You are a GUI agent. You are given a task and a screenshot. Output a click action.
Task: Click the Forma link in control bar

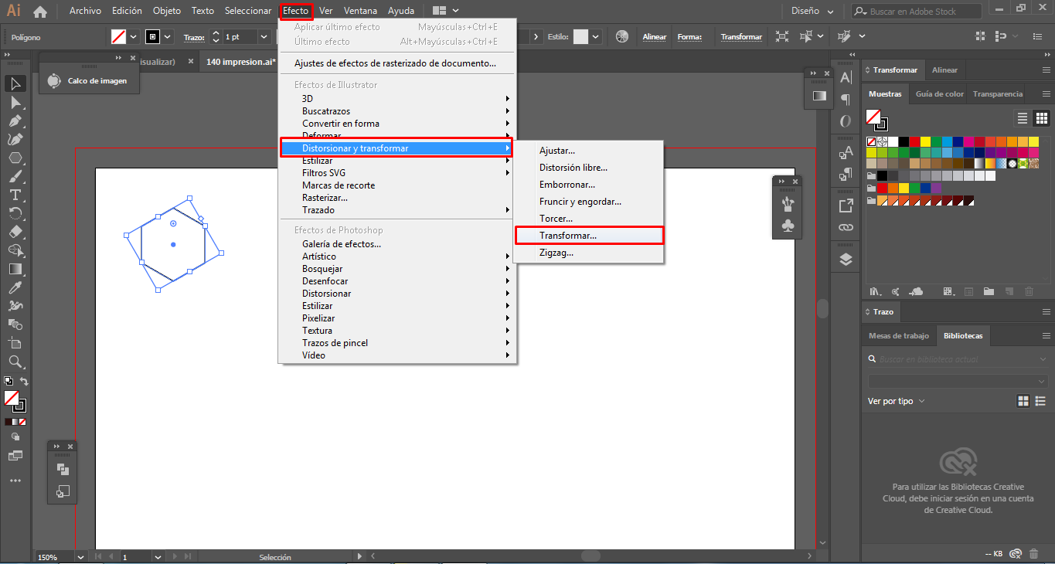(x=689, y=37)
